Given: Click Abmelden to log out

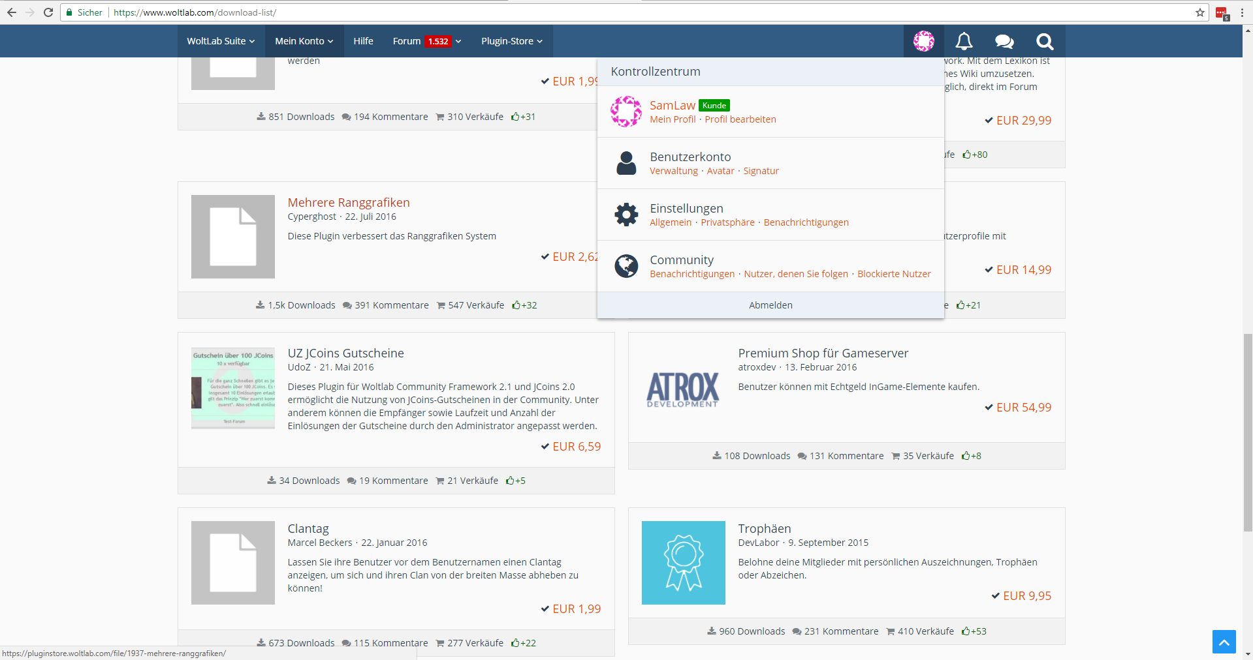Looking at the screenshot, I should (770, 305).
